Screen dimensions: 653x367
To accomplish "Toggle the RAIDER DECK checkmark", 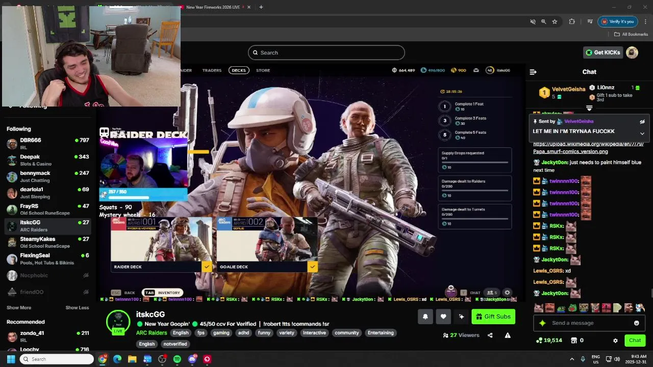I will tap(207, 267).
